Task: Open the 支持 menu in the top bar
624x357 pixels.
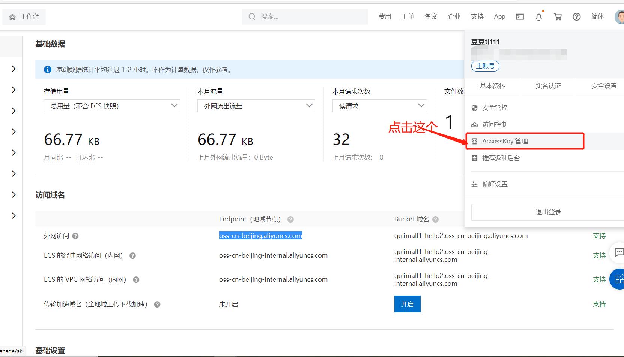Action: [x=477, y=16]
